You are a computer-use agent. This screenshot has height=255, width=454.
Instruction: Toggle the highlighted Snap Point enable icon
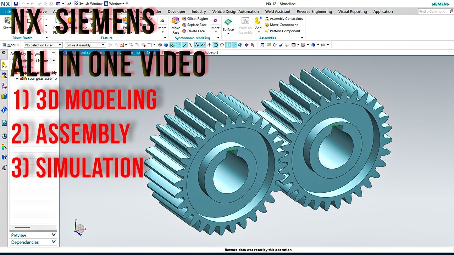(172, 45)
